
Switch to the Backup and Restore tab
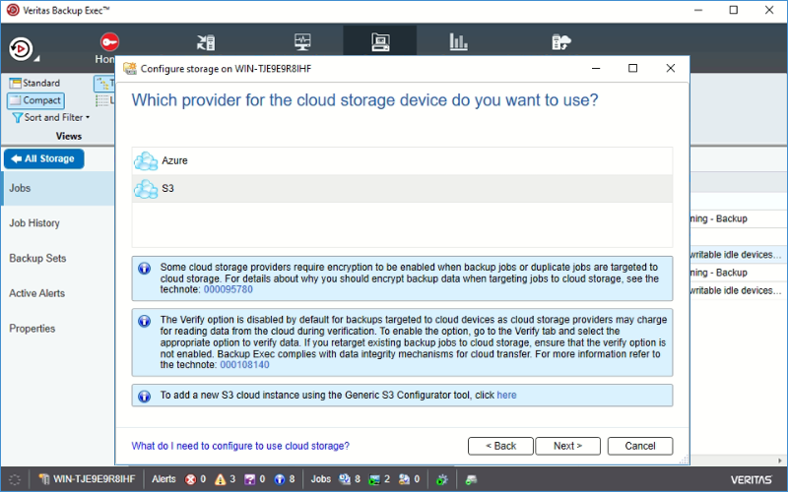click(206, 42)
